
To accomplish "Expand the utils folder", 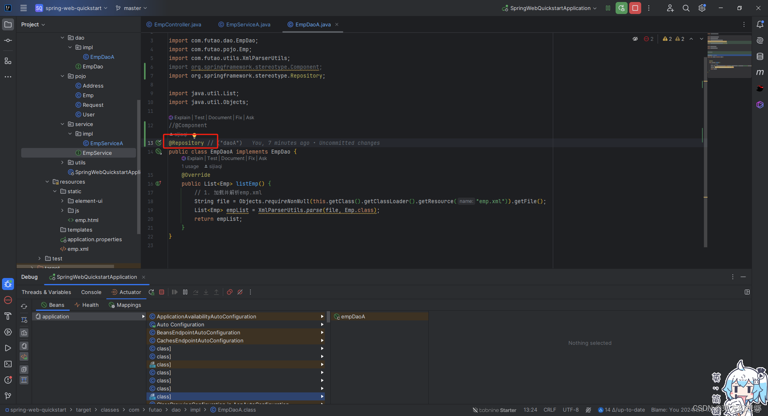I will [x=62, y=162].
